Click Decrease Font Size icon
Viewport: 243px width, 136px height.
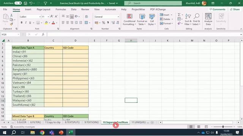pos(56,16)
